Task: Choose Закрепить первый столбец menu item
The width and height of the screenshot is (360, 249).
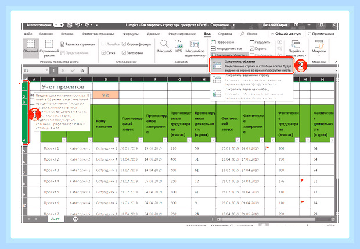Action: (x=251, y=94)
